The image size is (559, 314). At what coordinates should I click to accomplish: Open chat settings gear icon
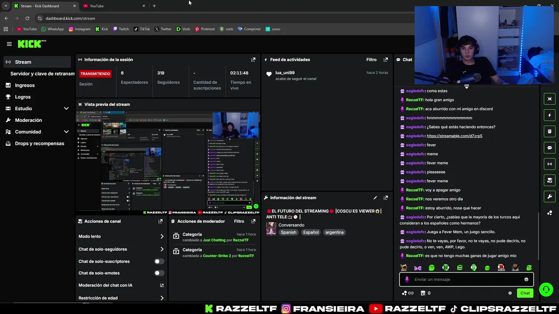tap(510, 293)
